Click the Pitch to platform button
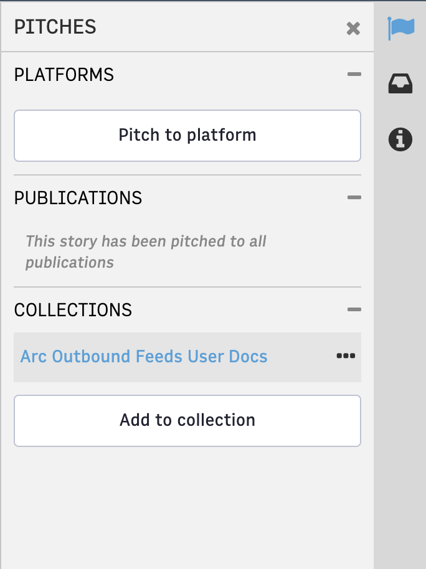 [x=187, y=136]
